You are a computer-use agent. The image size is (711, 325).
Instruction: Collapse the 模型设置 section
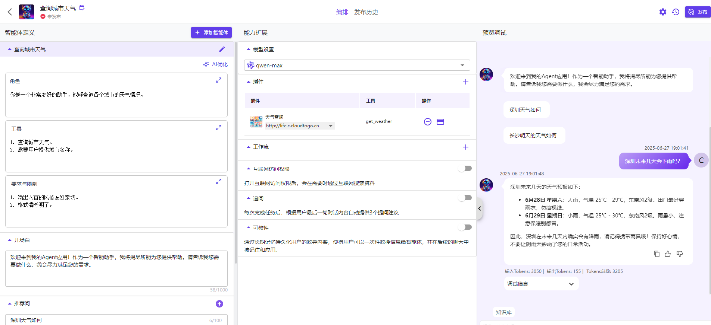[249, 49]
